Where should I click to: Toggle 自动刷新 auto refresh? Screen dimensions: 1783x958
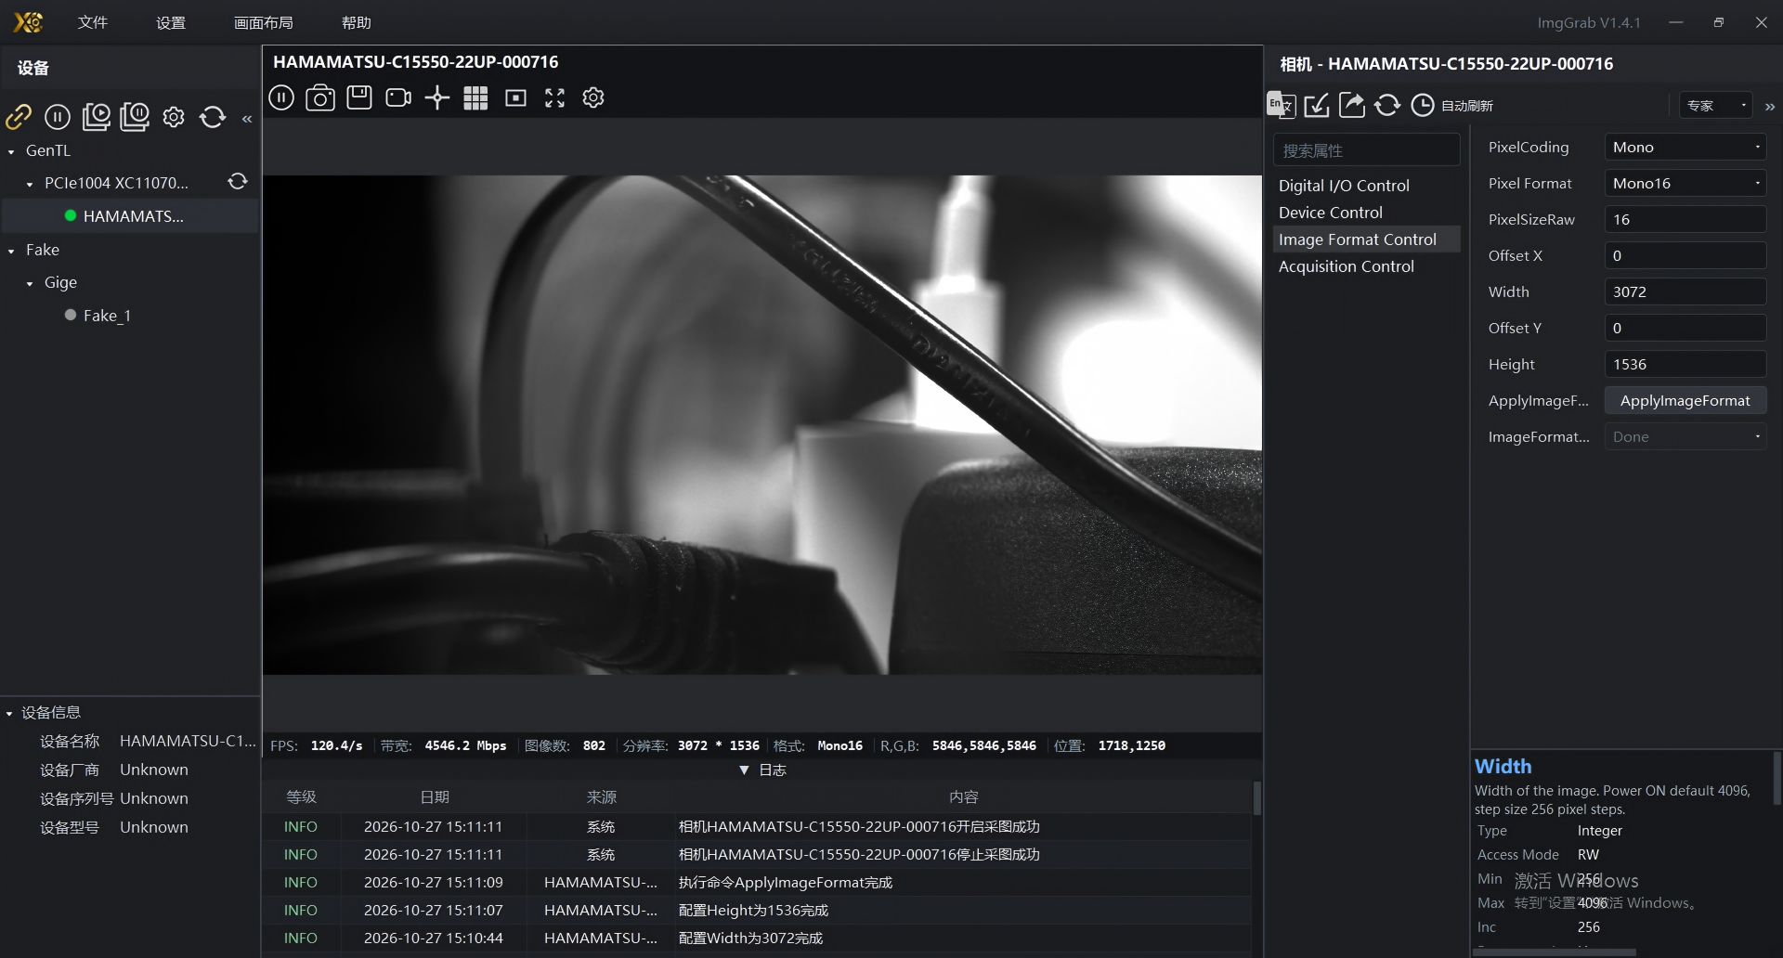click(x=1452, y=106)
